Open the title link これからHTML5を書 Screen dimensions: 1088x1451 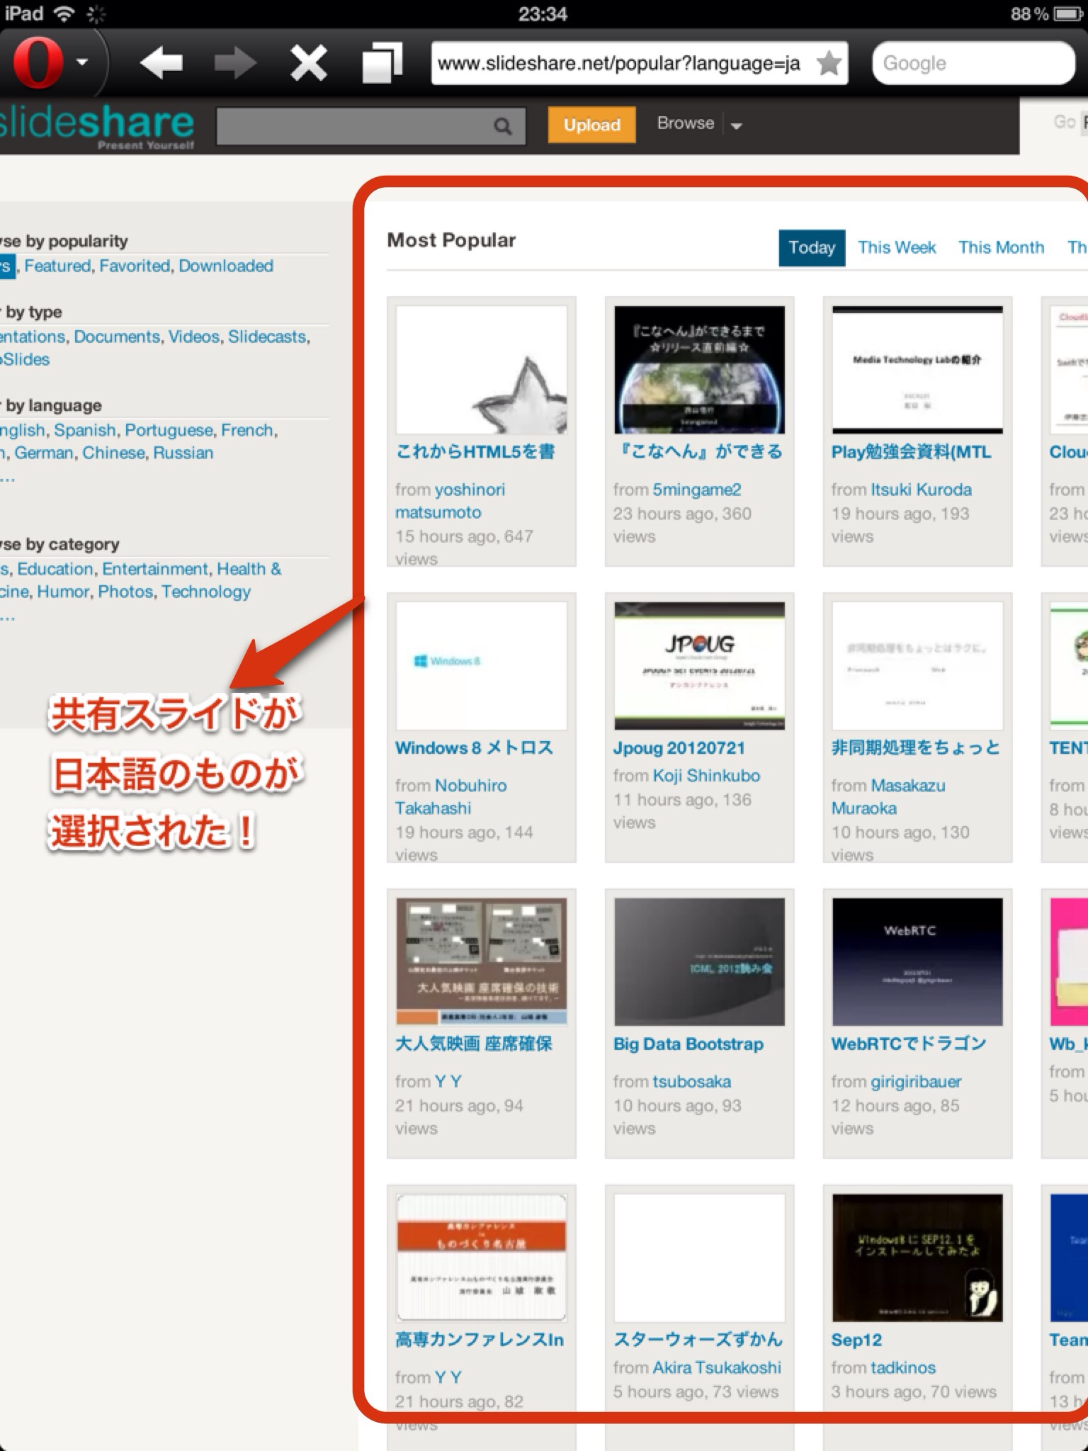pyautogui.click(x=475, y=452)
